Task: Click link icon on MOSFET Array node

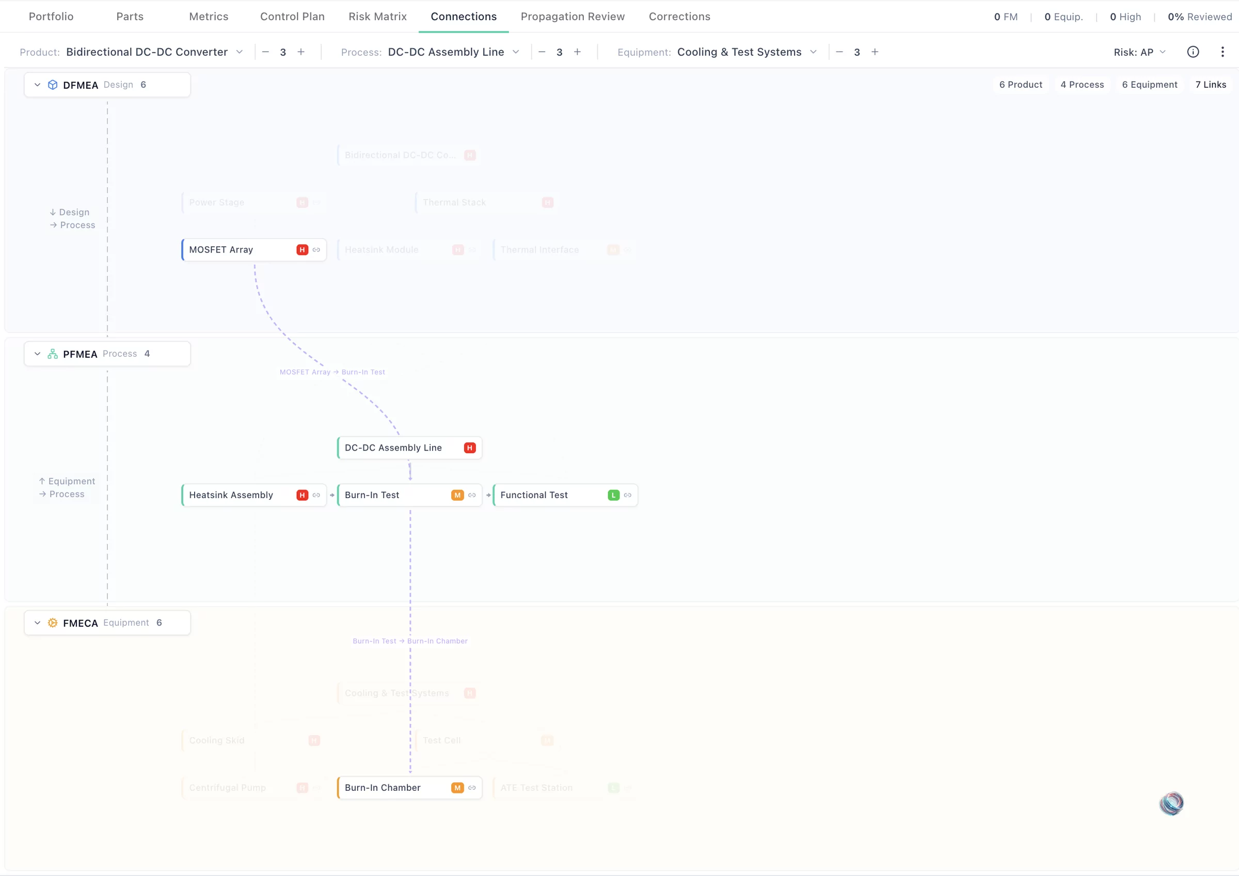Action: 316,250
